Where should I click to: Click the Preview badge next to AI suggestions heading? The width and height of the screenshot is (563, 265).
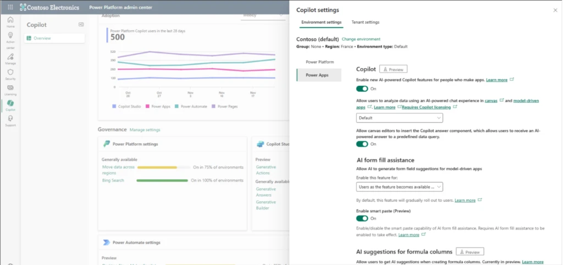470,252
